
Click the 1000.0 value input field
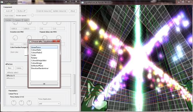click(29, 28)
